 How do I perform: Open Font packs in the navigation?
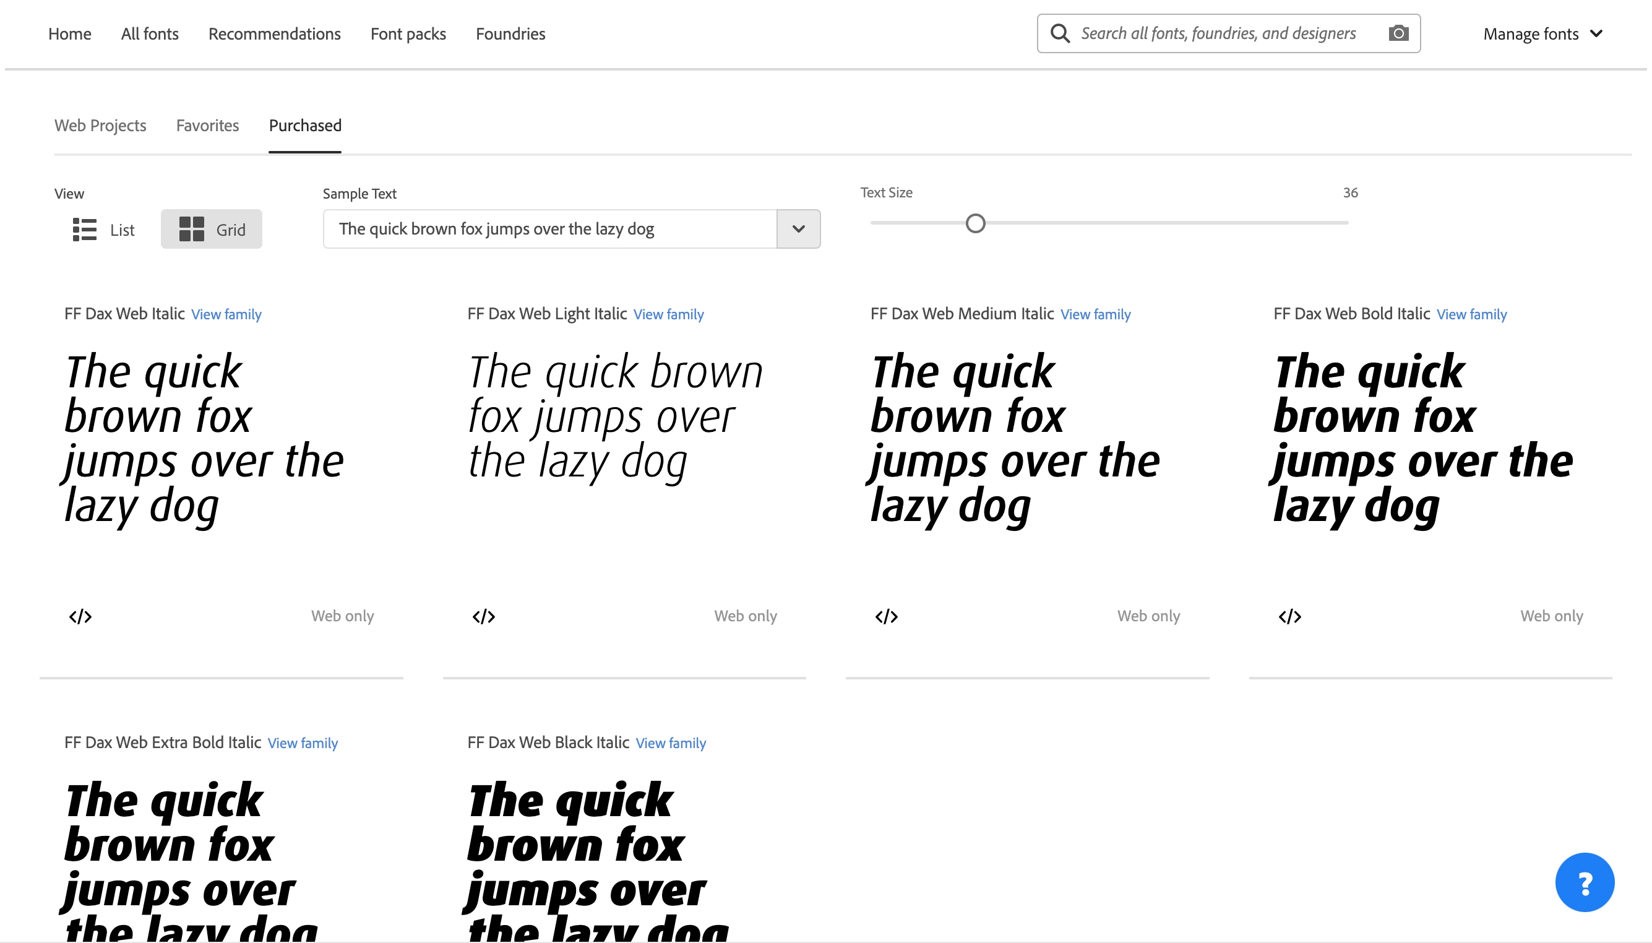point(408,33)
